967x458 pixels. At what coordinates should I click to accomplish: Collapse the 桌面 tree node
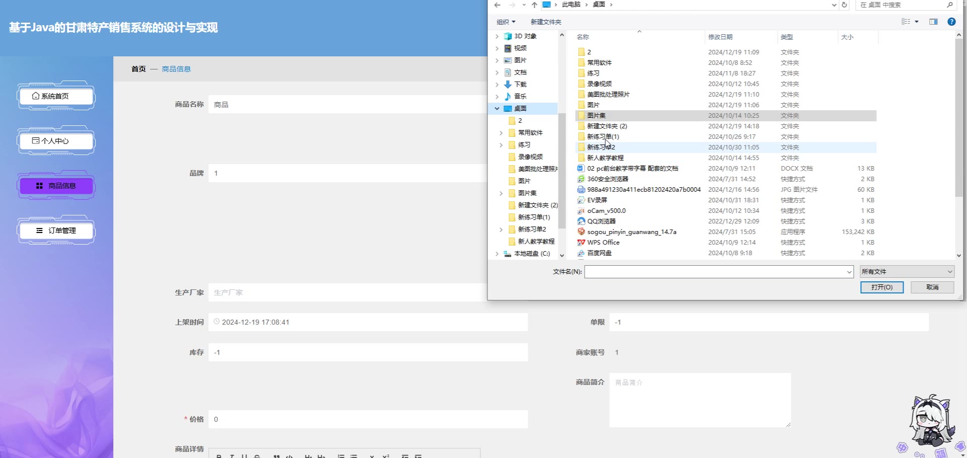(x=497, y=109)
